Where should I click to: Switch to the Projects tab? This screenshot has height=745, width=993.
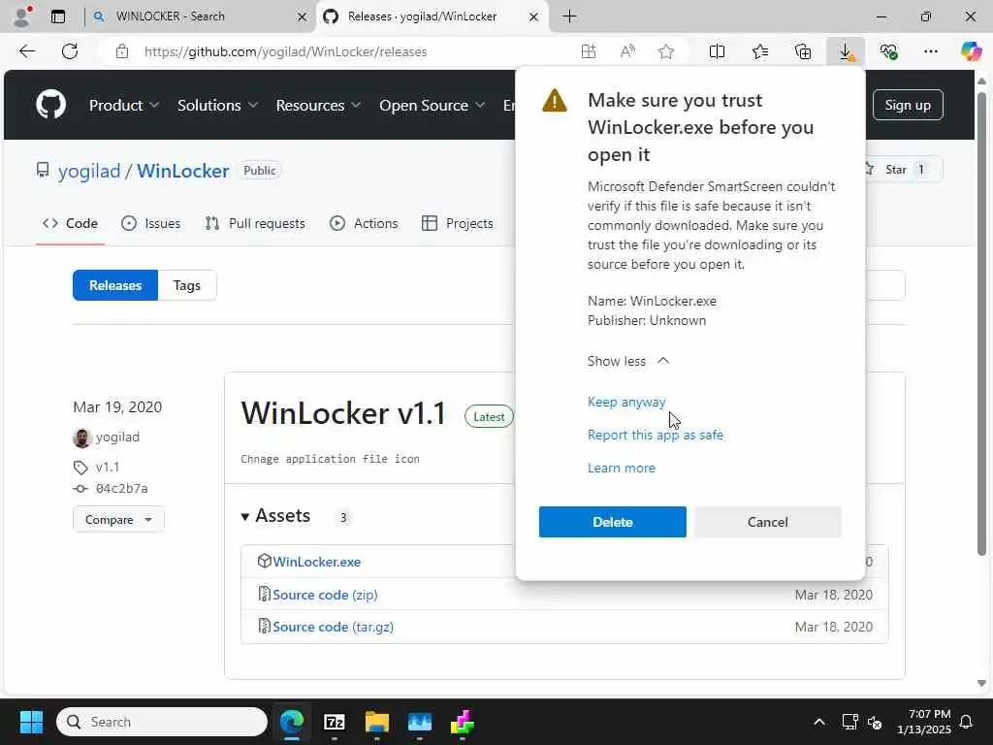pyautogui.click(x=458, y=223)
